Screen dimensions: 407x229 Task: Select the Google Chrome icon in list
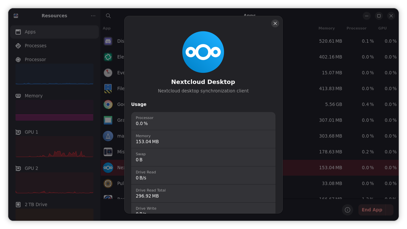pos(108,104)
